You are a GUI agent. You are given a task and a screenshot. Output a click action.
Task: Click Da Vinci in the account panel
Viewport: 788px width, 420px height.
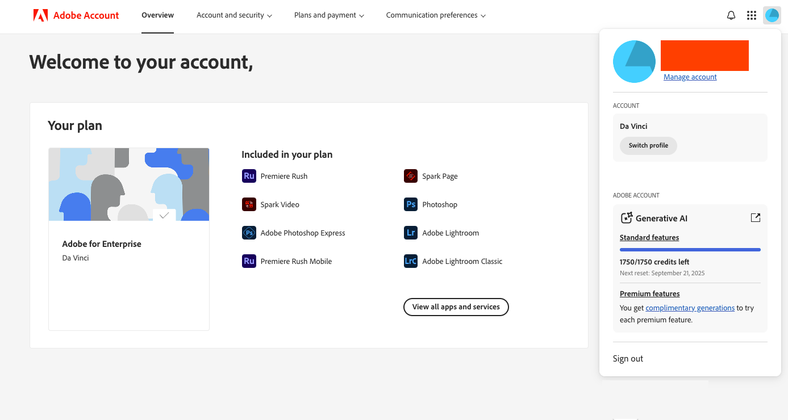click(633, 126)
